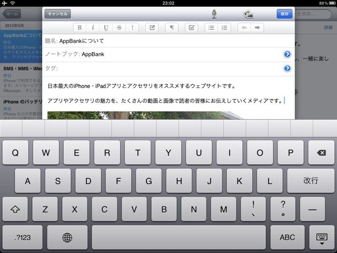Insert a checkbox into the note

(x=191, y=27)
